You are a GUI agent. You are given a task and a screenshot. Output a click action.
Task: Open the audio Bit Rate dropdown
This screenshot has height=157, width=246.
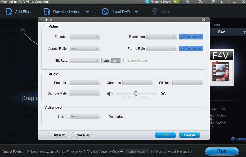click(x=188, y=83)
